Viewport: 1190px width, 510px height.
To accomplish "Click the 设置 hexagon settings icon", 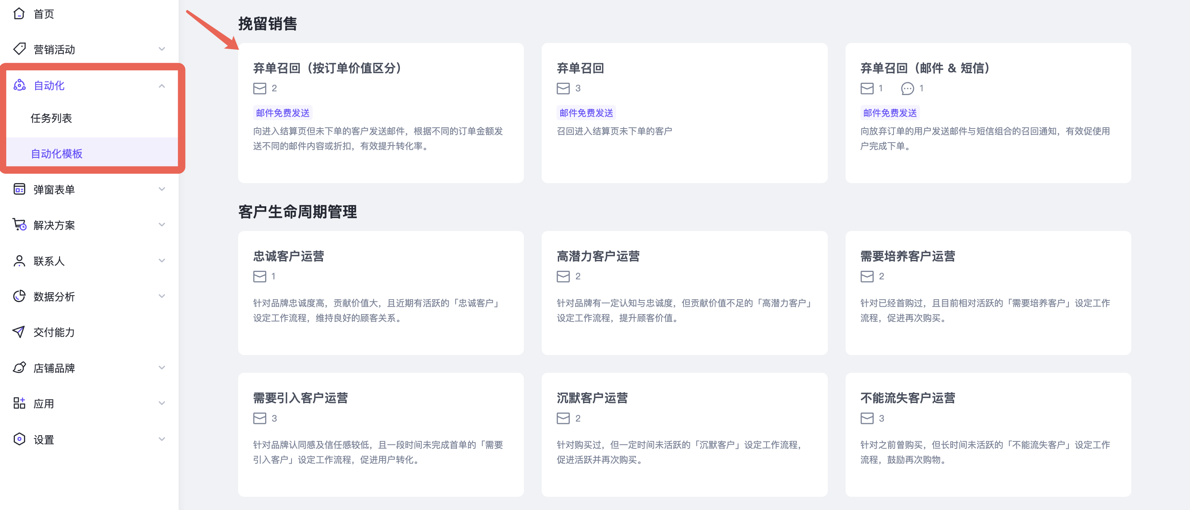I will point(19,439).
